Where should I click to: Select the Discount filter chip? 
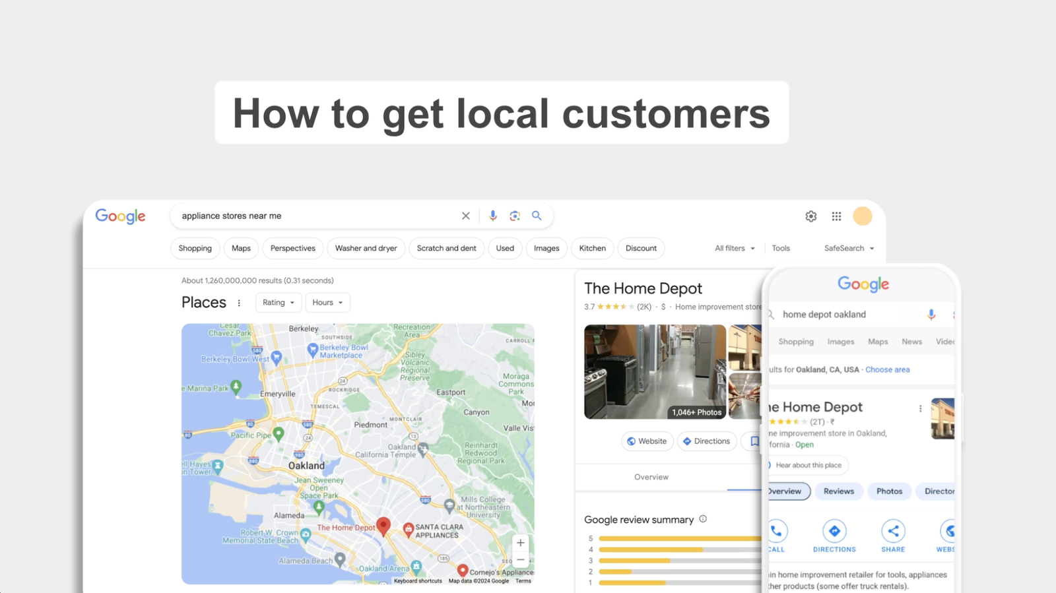(x=641, y=249)
